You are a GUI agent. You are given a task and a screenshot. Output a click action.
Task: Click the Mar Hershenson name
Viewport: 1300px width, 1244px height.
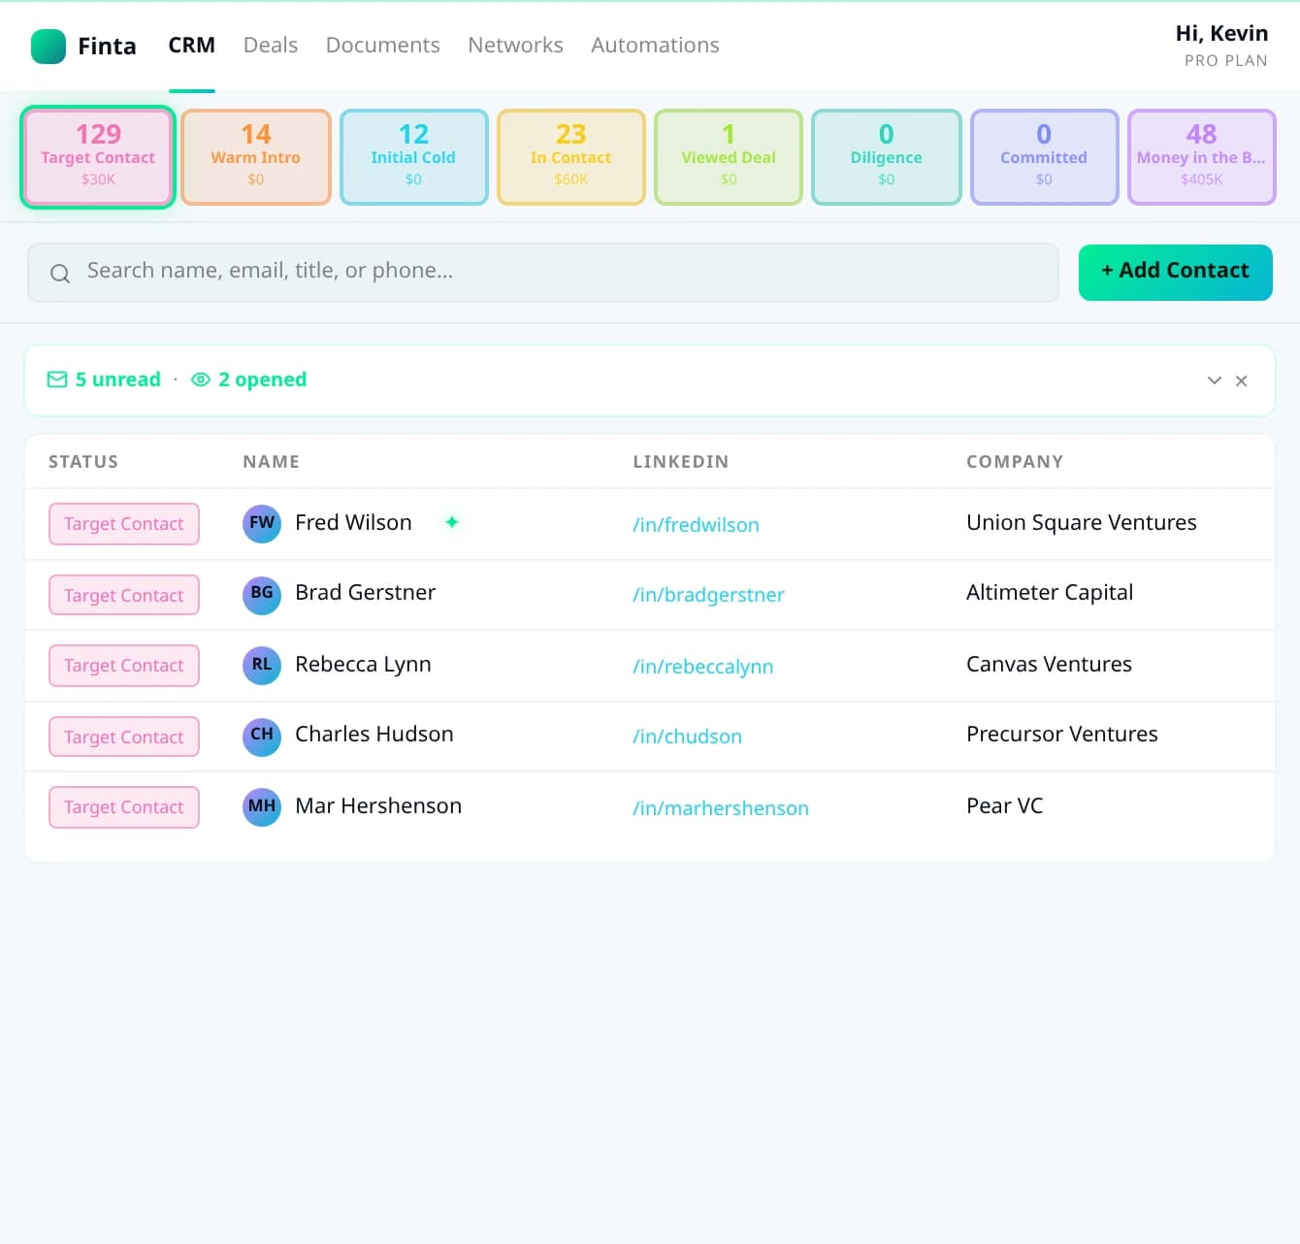pyautogui.click(x=378, y=806)
